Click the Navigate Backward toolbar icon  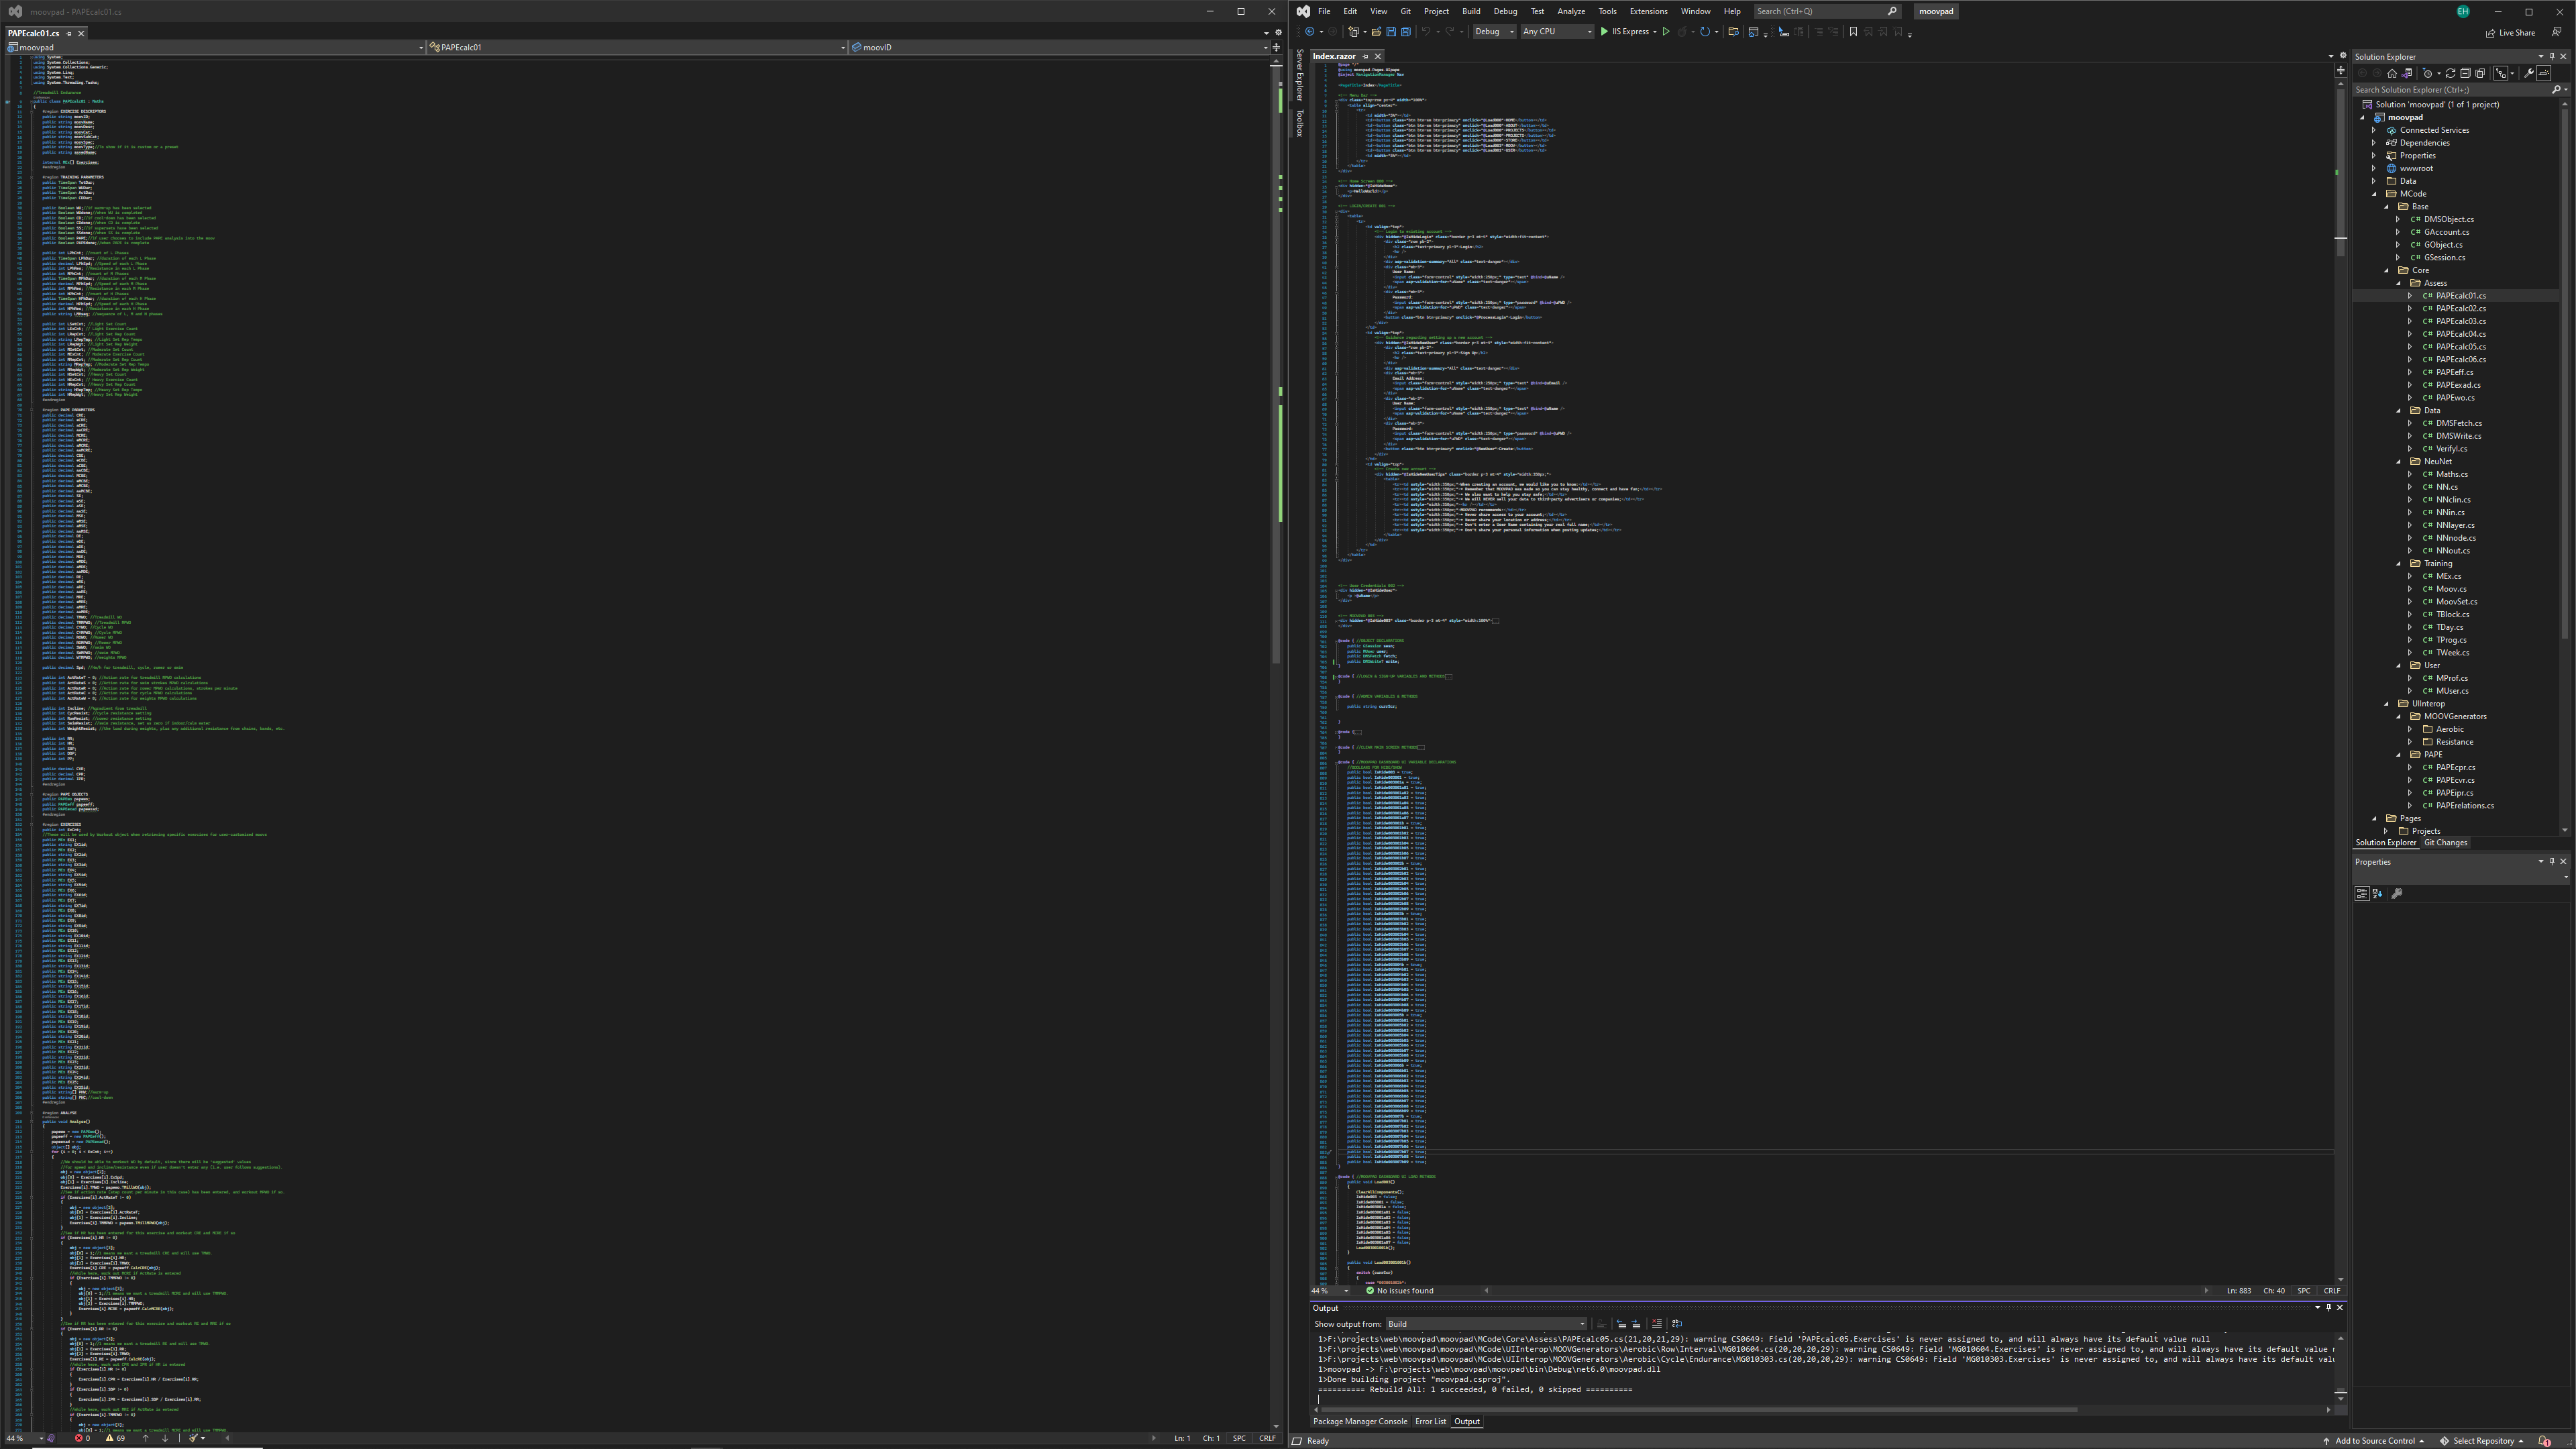(x=1310, y=32)
